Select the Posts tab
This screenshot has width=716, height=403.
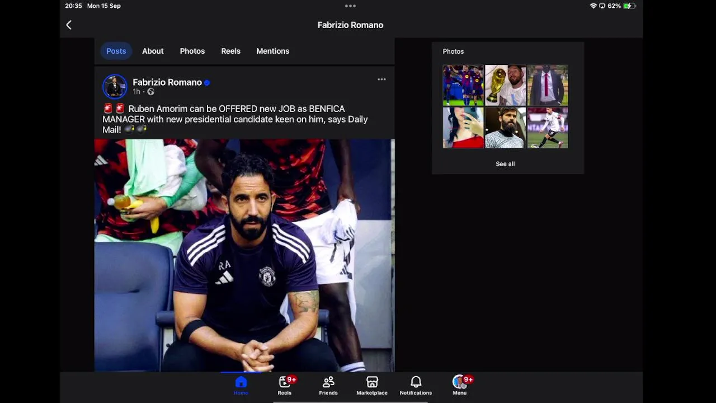click(x=116, y=51)
